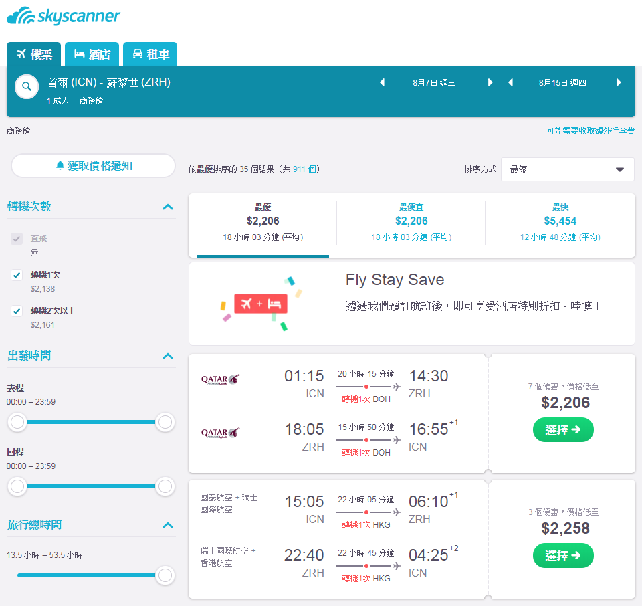Uncheck the 轉機2次以上 filter checkbox

coord(16,311)
